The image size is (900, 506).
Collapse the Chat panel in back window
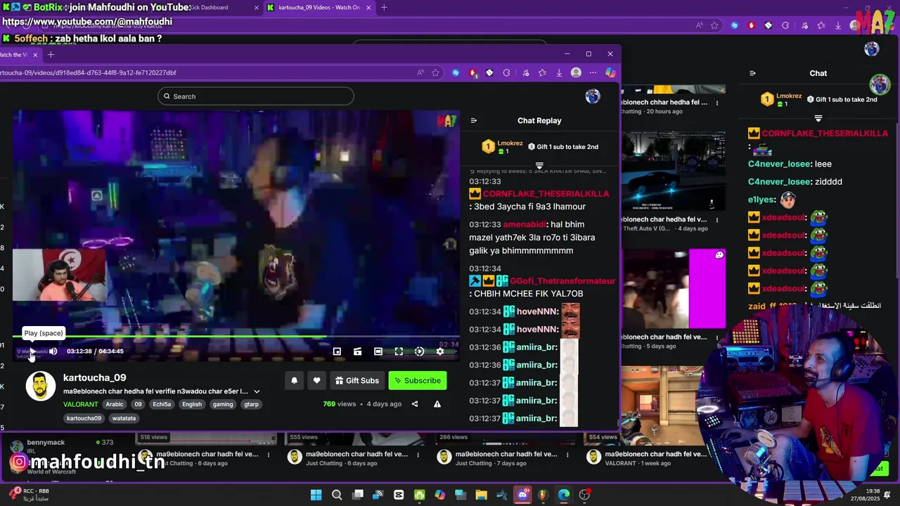tap(752, 73)
